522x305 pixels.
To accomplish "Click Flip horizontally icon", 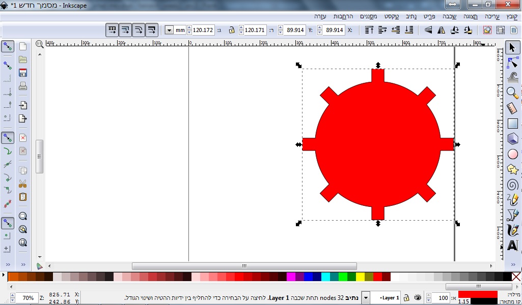I will pyautogui.click(x=441, y=30).
